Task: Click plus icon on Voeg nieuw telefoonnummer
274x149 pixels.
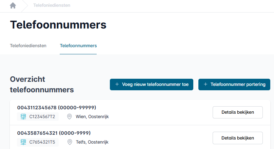Action: 117,84
